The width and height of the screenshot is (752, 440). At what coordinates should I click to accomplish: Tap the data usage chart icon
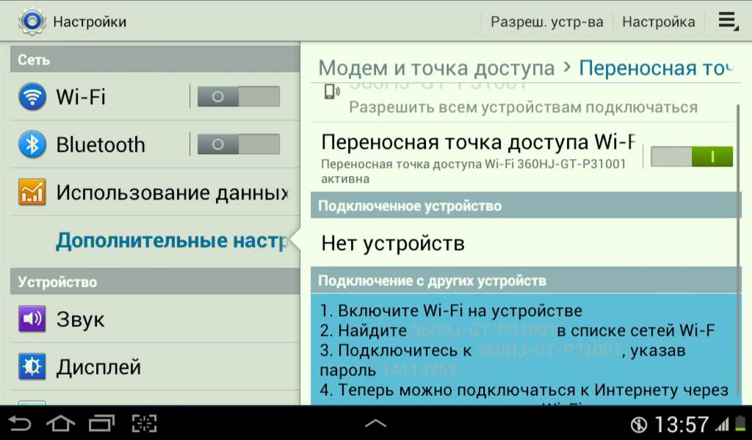[x=32, y=192]
